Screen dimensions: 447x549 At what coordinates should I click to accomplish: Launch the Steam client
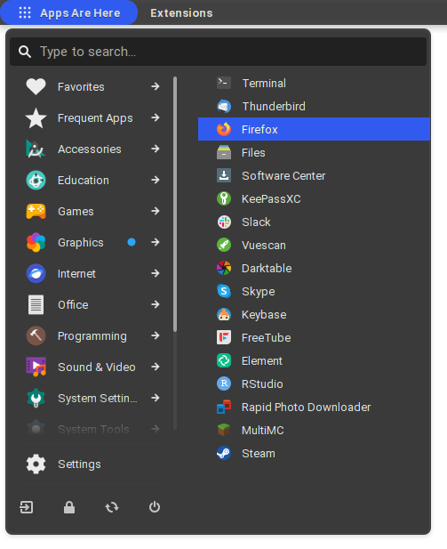(314, 454)
